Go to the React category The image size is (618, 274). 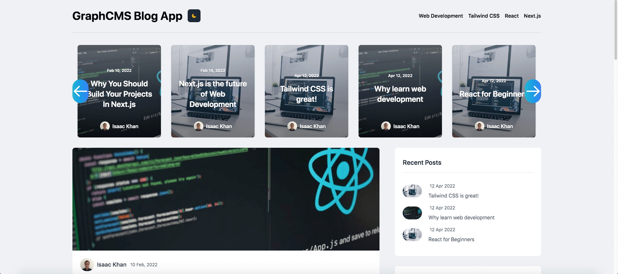click(511, 16)
